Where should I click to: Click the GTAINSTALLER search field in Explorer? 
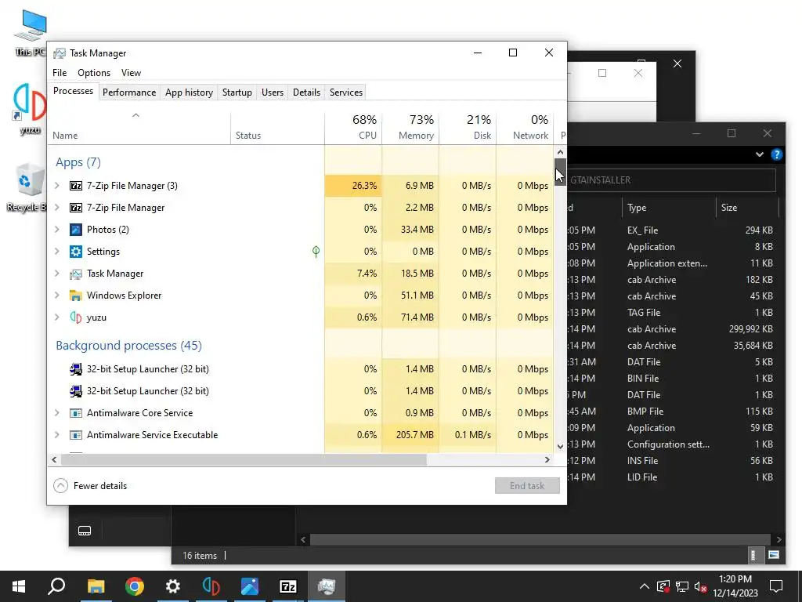click(x=671, y=180)
